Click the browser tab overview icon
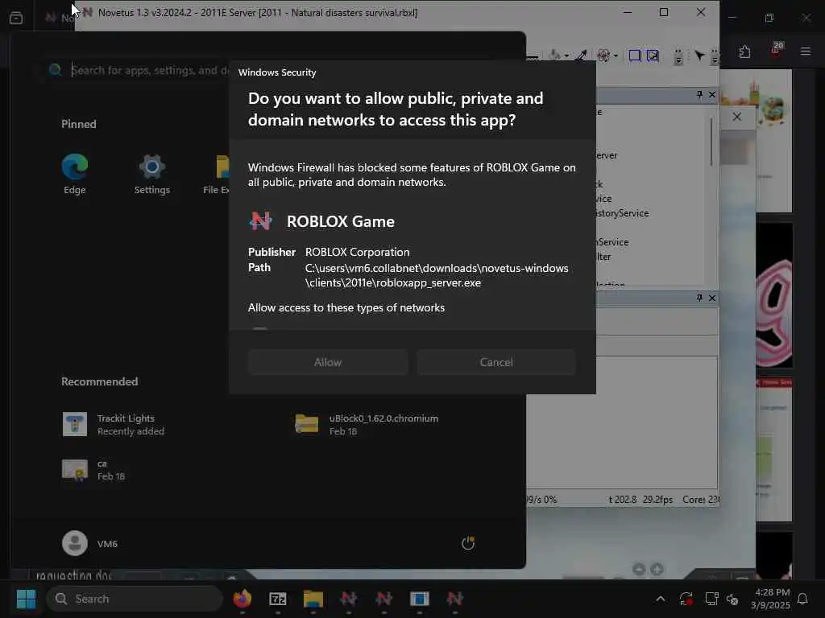 click(16, 18)
